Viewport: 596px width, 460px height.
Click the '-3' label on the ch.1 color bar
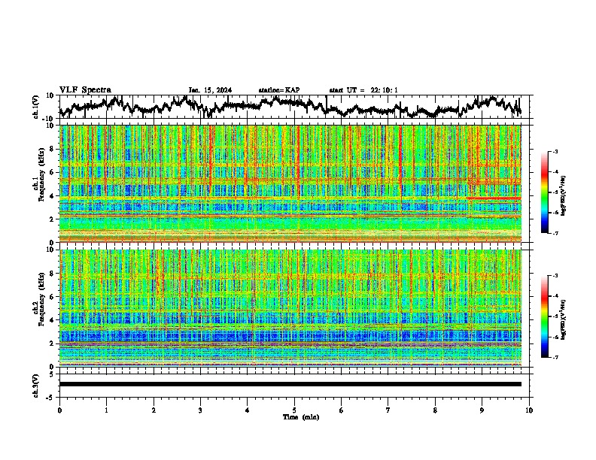(x=555, y=152)
